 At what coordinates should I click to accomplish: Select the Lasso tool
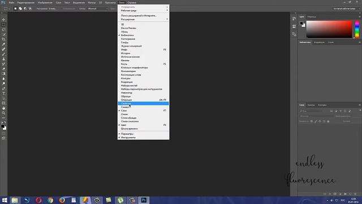[x=3, y=29]
